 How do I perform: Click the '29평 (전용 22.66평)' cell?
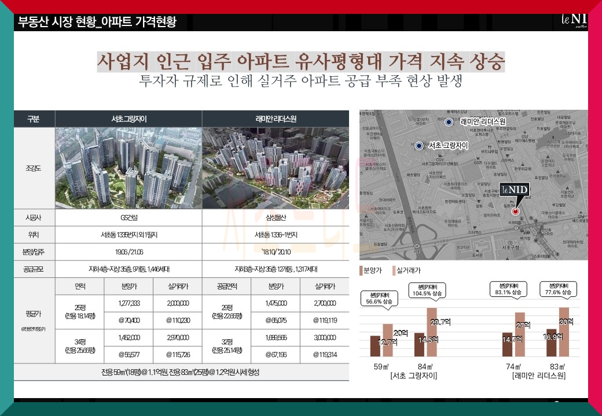[x=226, y=312]
